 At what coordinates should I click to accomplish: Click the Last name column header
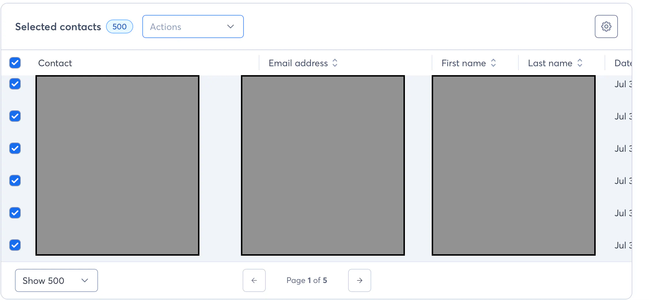coord(550,63)
